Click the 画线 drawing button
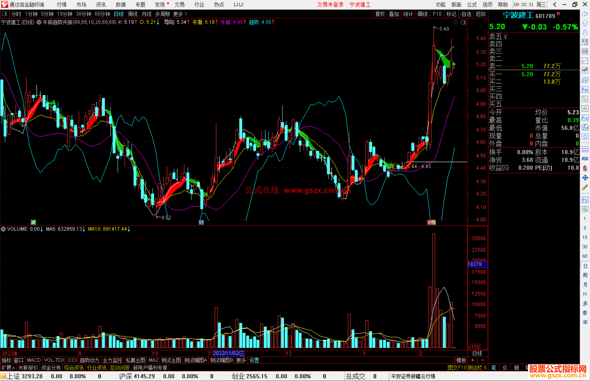This screenshot has height=381, width=590. click(422, 14)
